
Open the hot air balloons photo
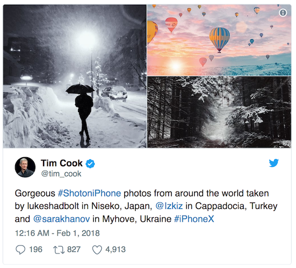(219, 40)
